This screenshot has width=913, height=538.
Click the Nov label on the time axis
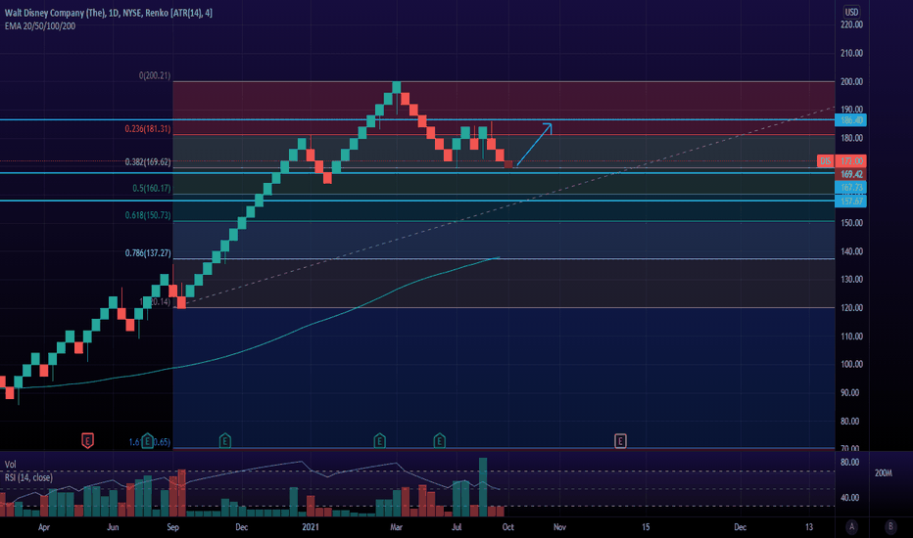(559, 527)
